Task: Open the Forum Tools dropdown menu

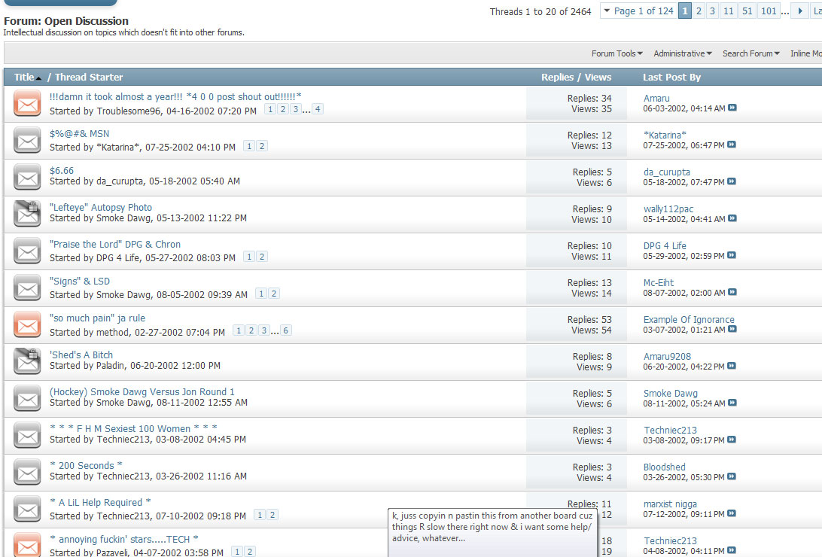Action: coord(616,53)
